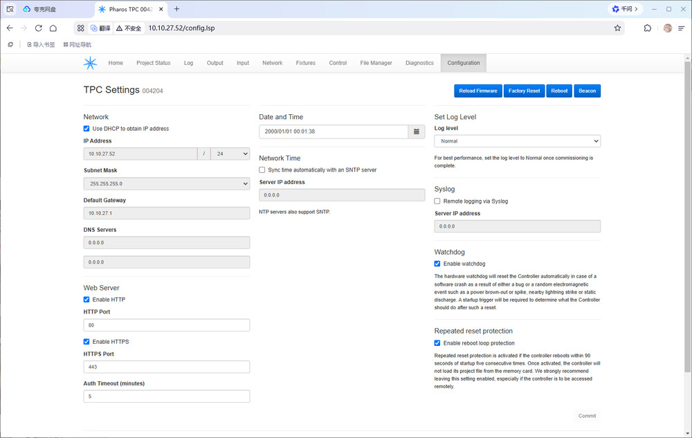Click the Factory Reset button
This screenshot has width=692, height=438.
pyautogui.click(x=524, y=91)
